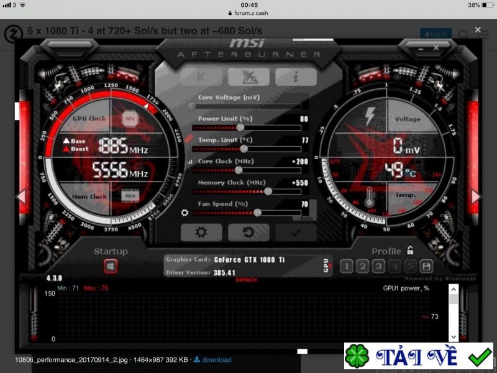Click core clock curve bars icon
This screenshot has height=373, width=497.
coord(189,162)
